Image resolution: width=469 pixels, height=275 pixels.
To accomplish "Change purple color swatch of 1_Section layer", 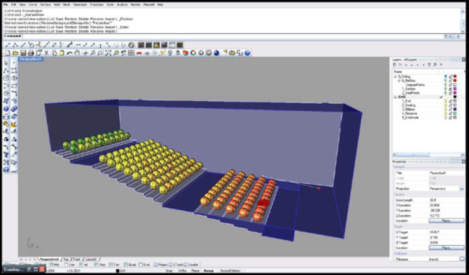I will (455, 89).
